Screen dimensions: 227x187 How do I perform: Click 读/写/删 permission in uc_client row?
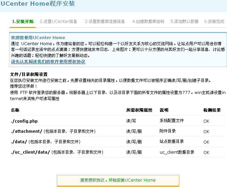click(x=134, y=152)
